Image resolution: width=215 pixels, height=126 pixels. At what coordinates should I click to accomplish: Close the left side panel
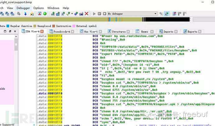15,31
